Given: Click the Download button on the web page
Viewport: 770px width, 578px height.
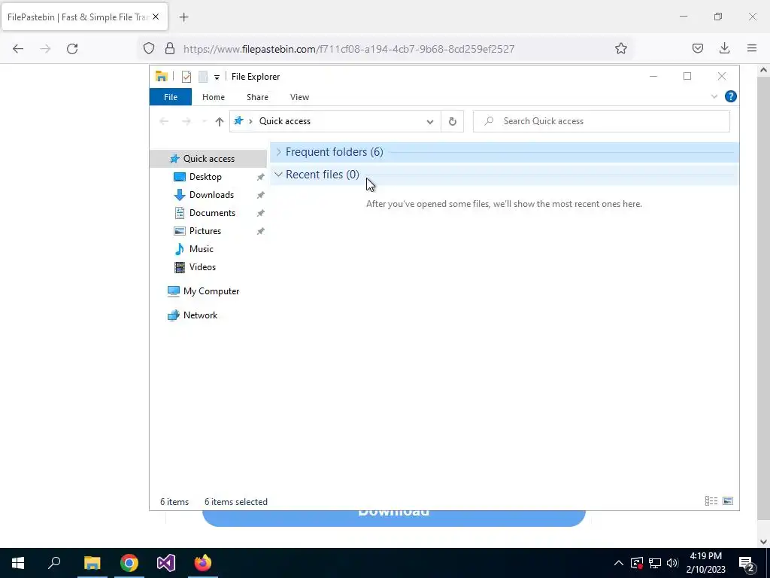Looking at the screenshot, I should pyautogui.click(x=394, y=518).
